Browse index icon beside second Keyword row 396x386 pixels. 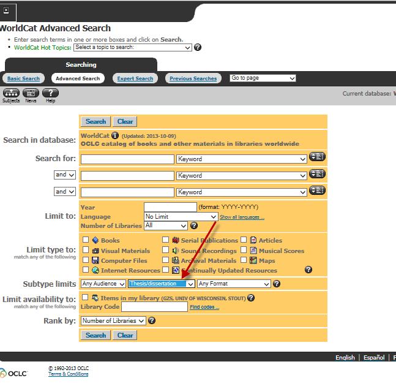pyautogui.click(x=317, y=173)
